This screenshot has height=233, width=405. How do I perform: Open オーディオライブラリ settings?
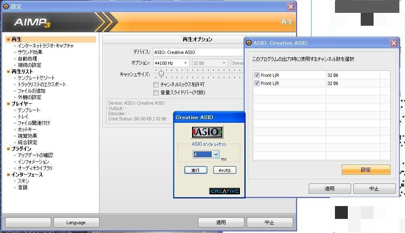coord(35,168)
